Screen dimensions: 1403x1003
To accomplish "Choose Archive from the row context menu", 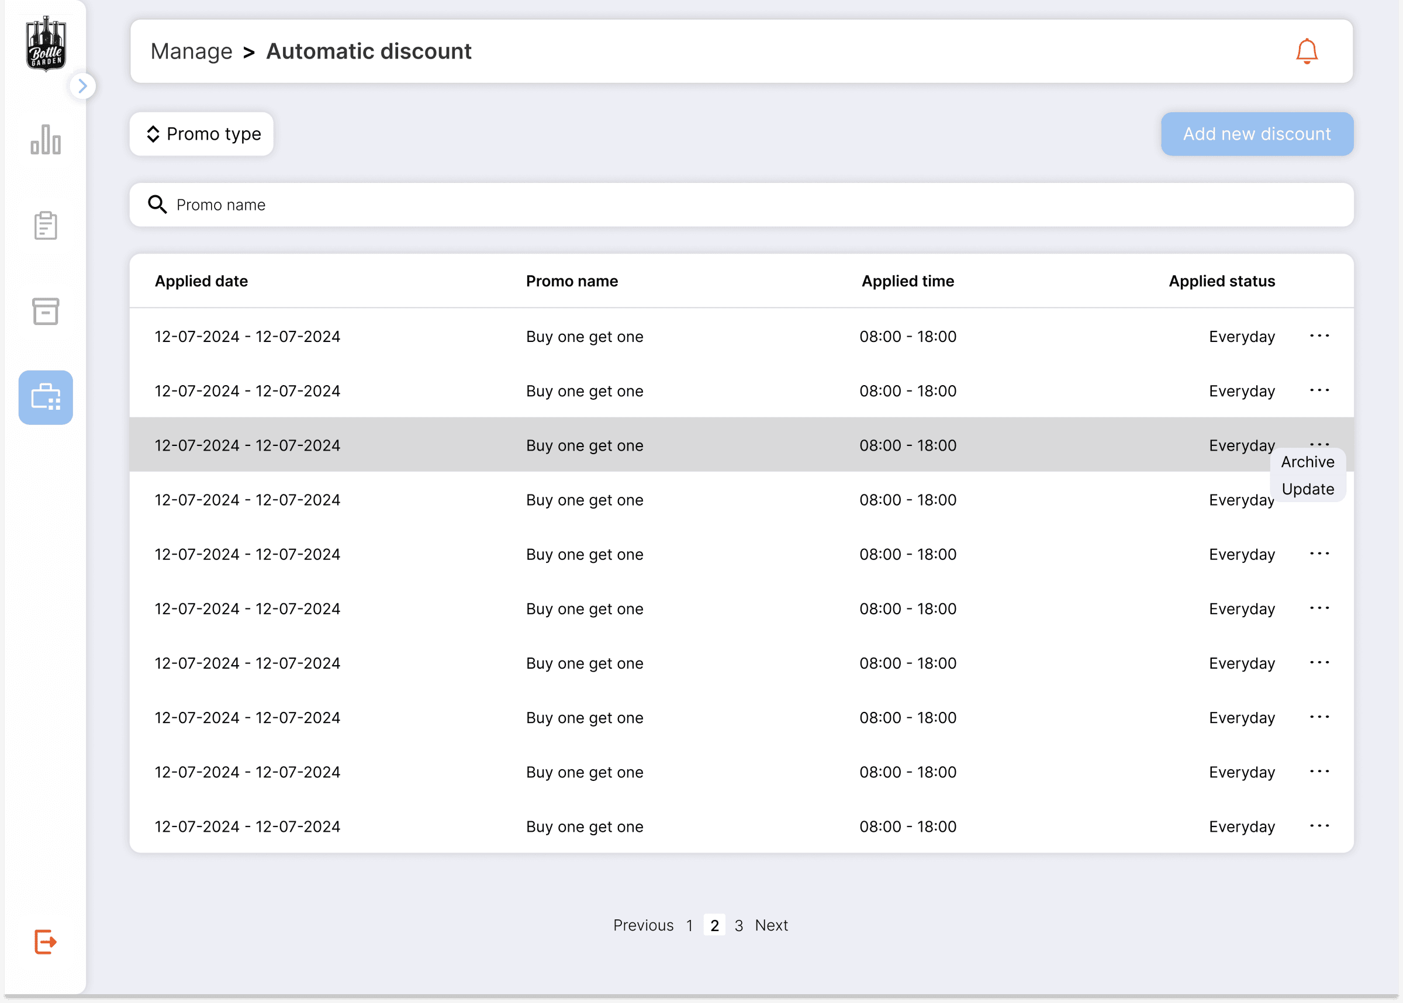I will click(x=1307, y=462).
